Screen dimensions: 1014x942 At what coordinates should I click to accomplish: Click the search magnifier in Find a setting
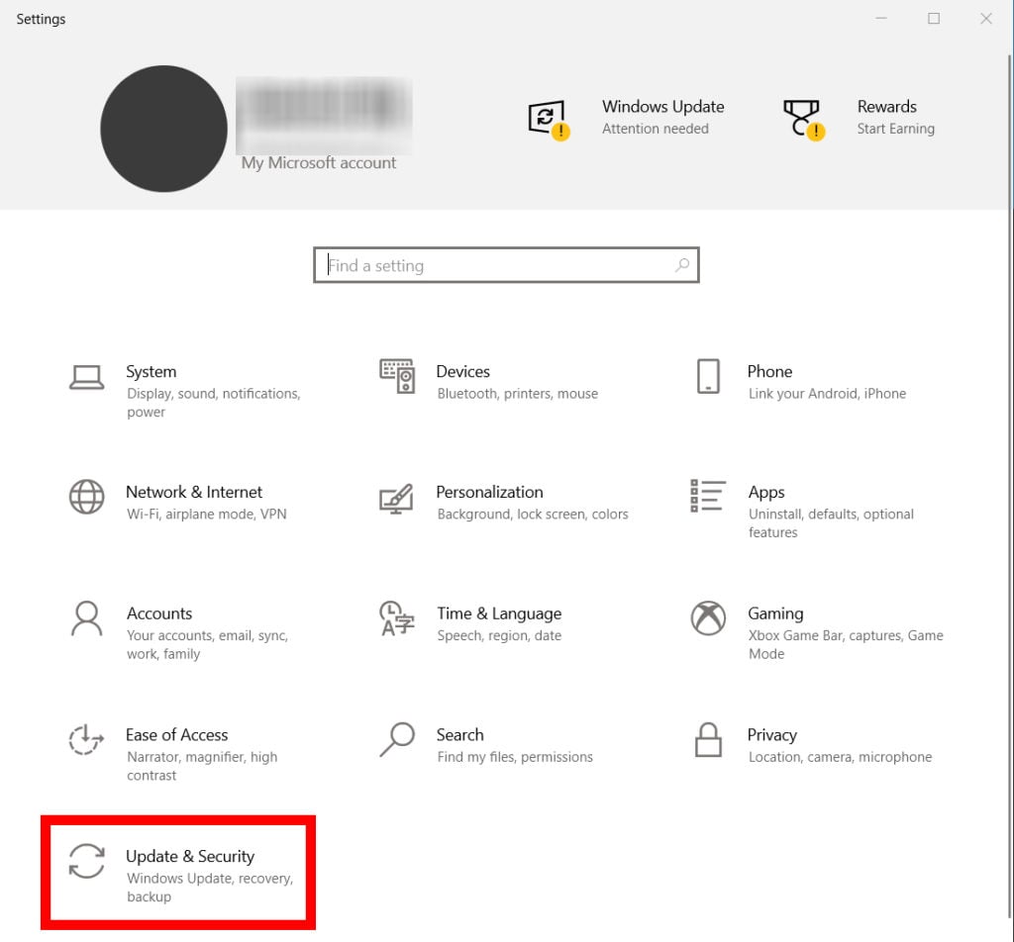pyautogui.click(x=681, y=265)
